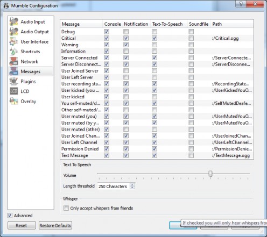Click the :/UserLeftChannel... path cell
This screenshot has height=237, width=267.
point(232,142)
